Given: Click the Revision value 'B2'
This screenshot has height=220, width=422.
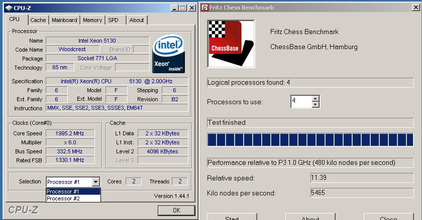Looking at the screenshot, I should [x=175, y=99].
